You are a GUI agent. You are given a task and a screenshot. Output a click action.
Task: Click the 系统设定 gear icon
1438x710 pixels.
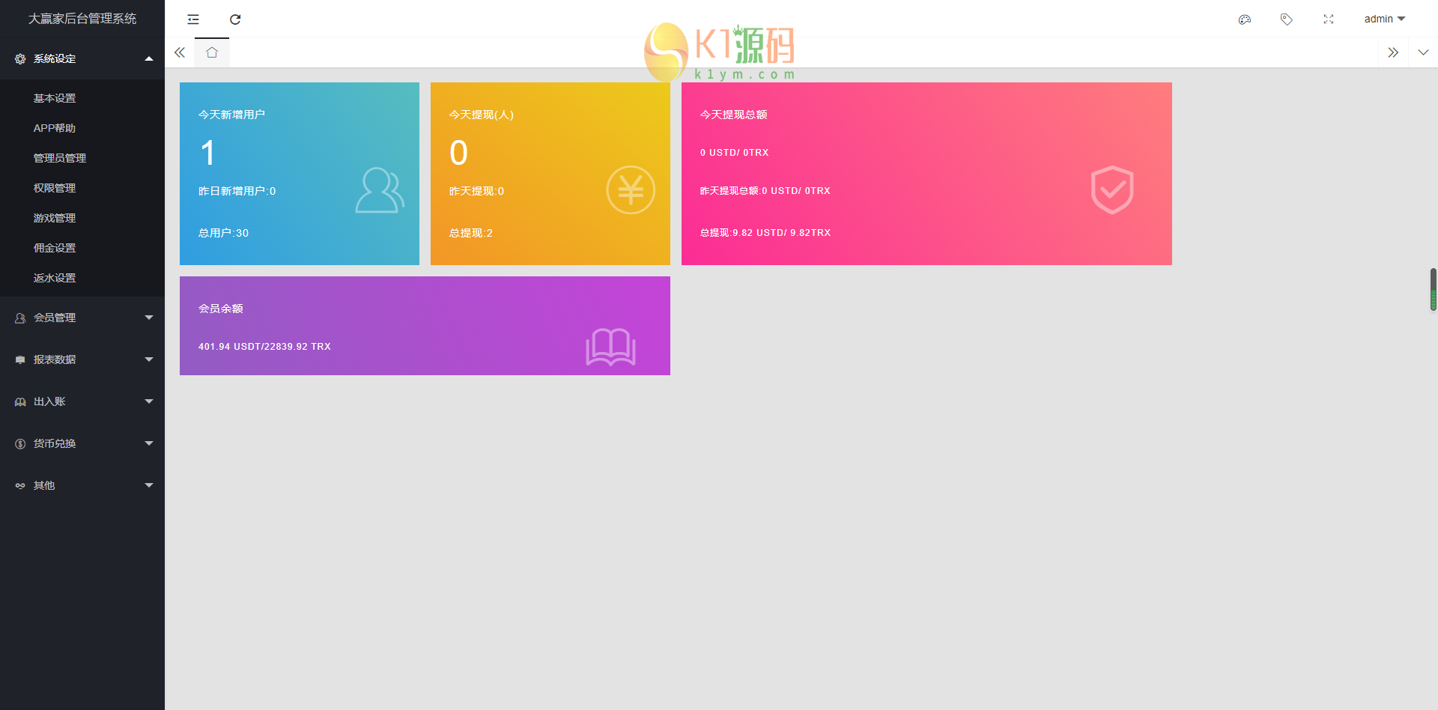click(x=20, y=58)
